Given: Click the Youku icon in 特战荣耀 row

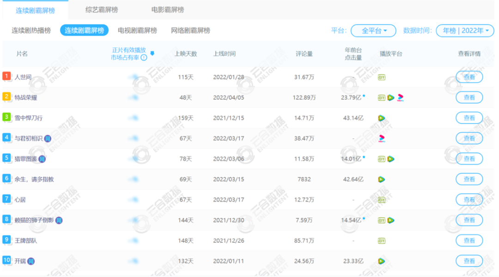Looking at the screenshot, I should click(x=400, y=98).
